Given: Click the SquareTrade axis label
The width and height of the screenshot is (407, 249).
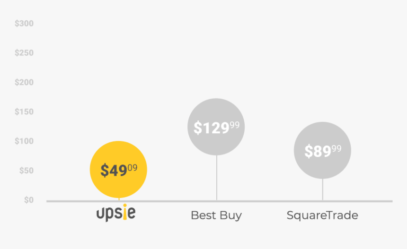Looking at the screenshot, I should (x=322, y=215).
